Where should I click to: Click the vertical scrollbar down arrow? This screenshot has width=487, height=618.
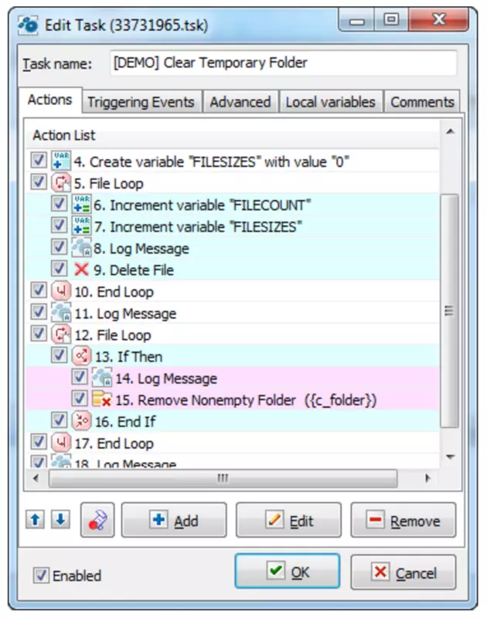(x=451, y=457)
